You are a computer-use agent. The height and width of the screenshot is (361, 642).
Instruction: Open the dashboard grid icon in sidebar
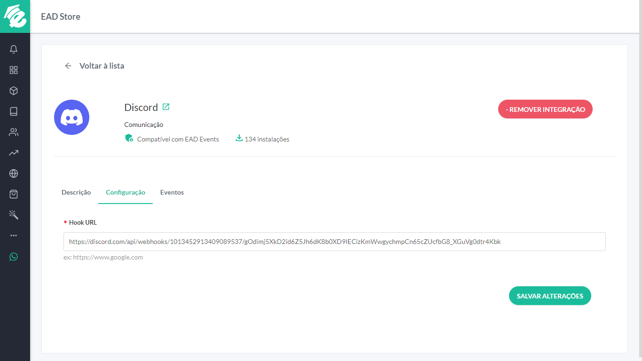pyautogui.click(x=14, y=70)
